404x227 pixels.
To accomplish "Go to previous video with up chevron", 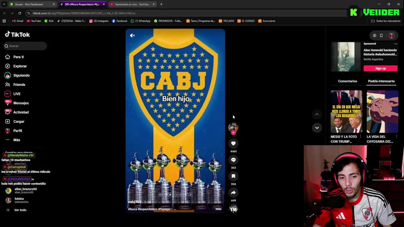I will [x=317, y=114].
